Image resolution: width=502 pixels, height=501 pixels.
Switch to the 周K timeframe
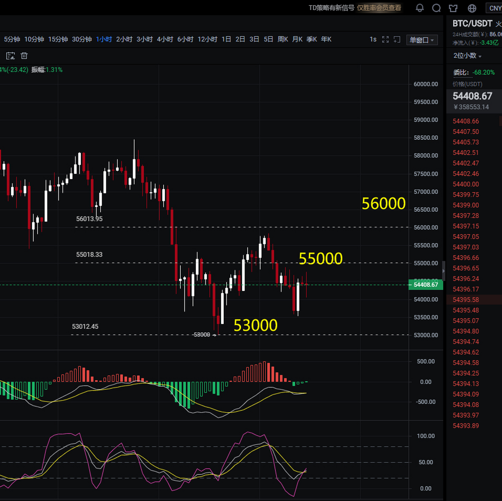[282, 39]
